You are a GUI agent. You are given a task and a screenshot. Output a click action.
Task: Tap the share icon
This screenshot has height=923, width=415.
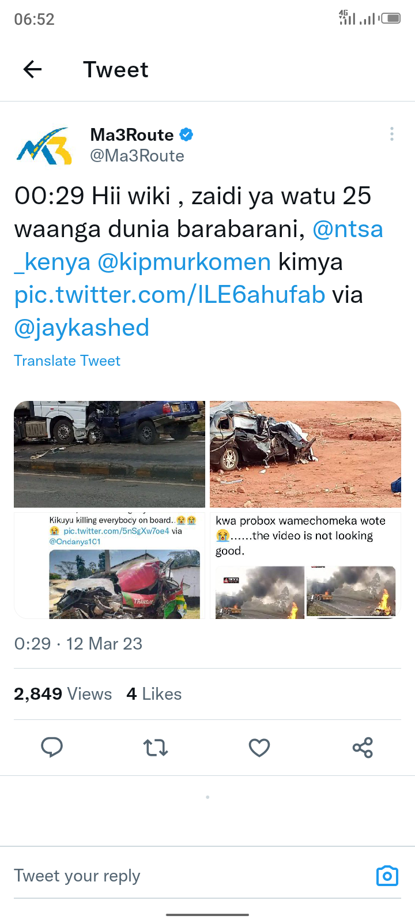click(363, 748)
